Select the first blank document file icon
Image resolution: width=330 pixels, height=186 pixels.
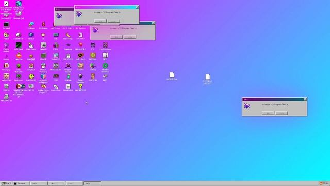172,75
